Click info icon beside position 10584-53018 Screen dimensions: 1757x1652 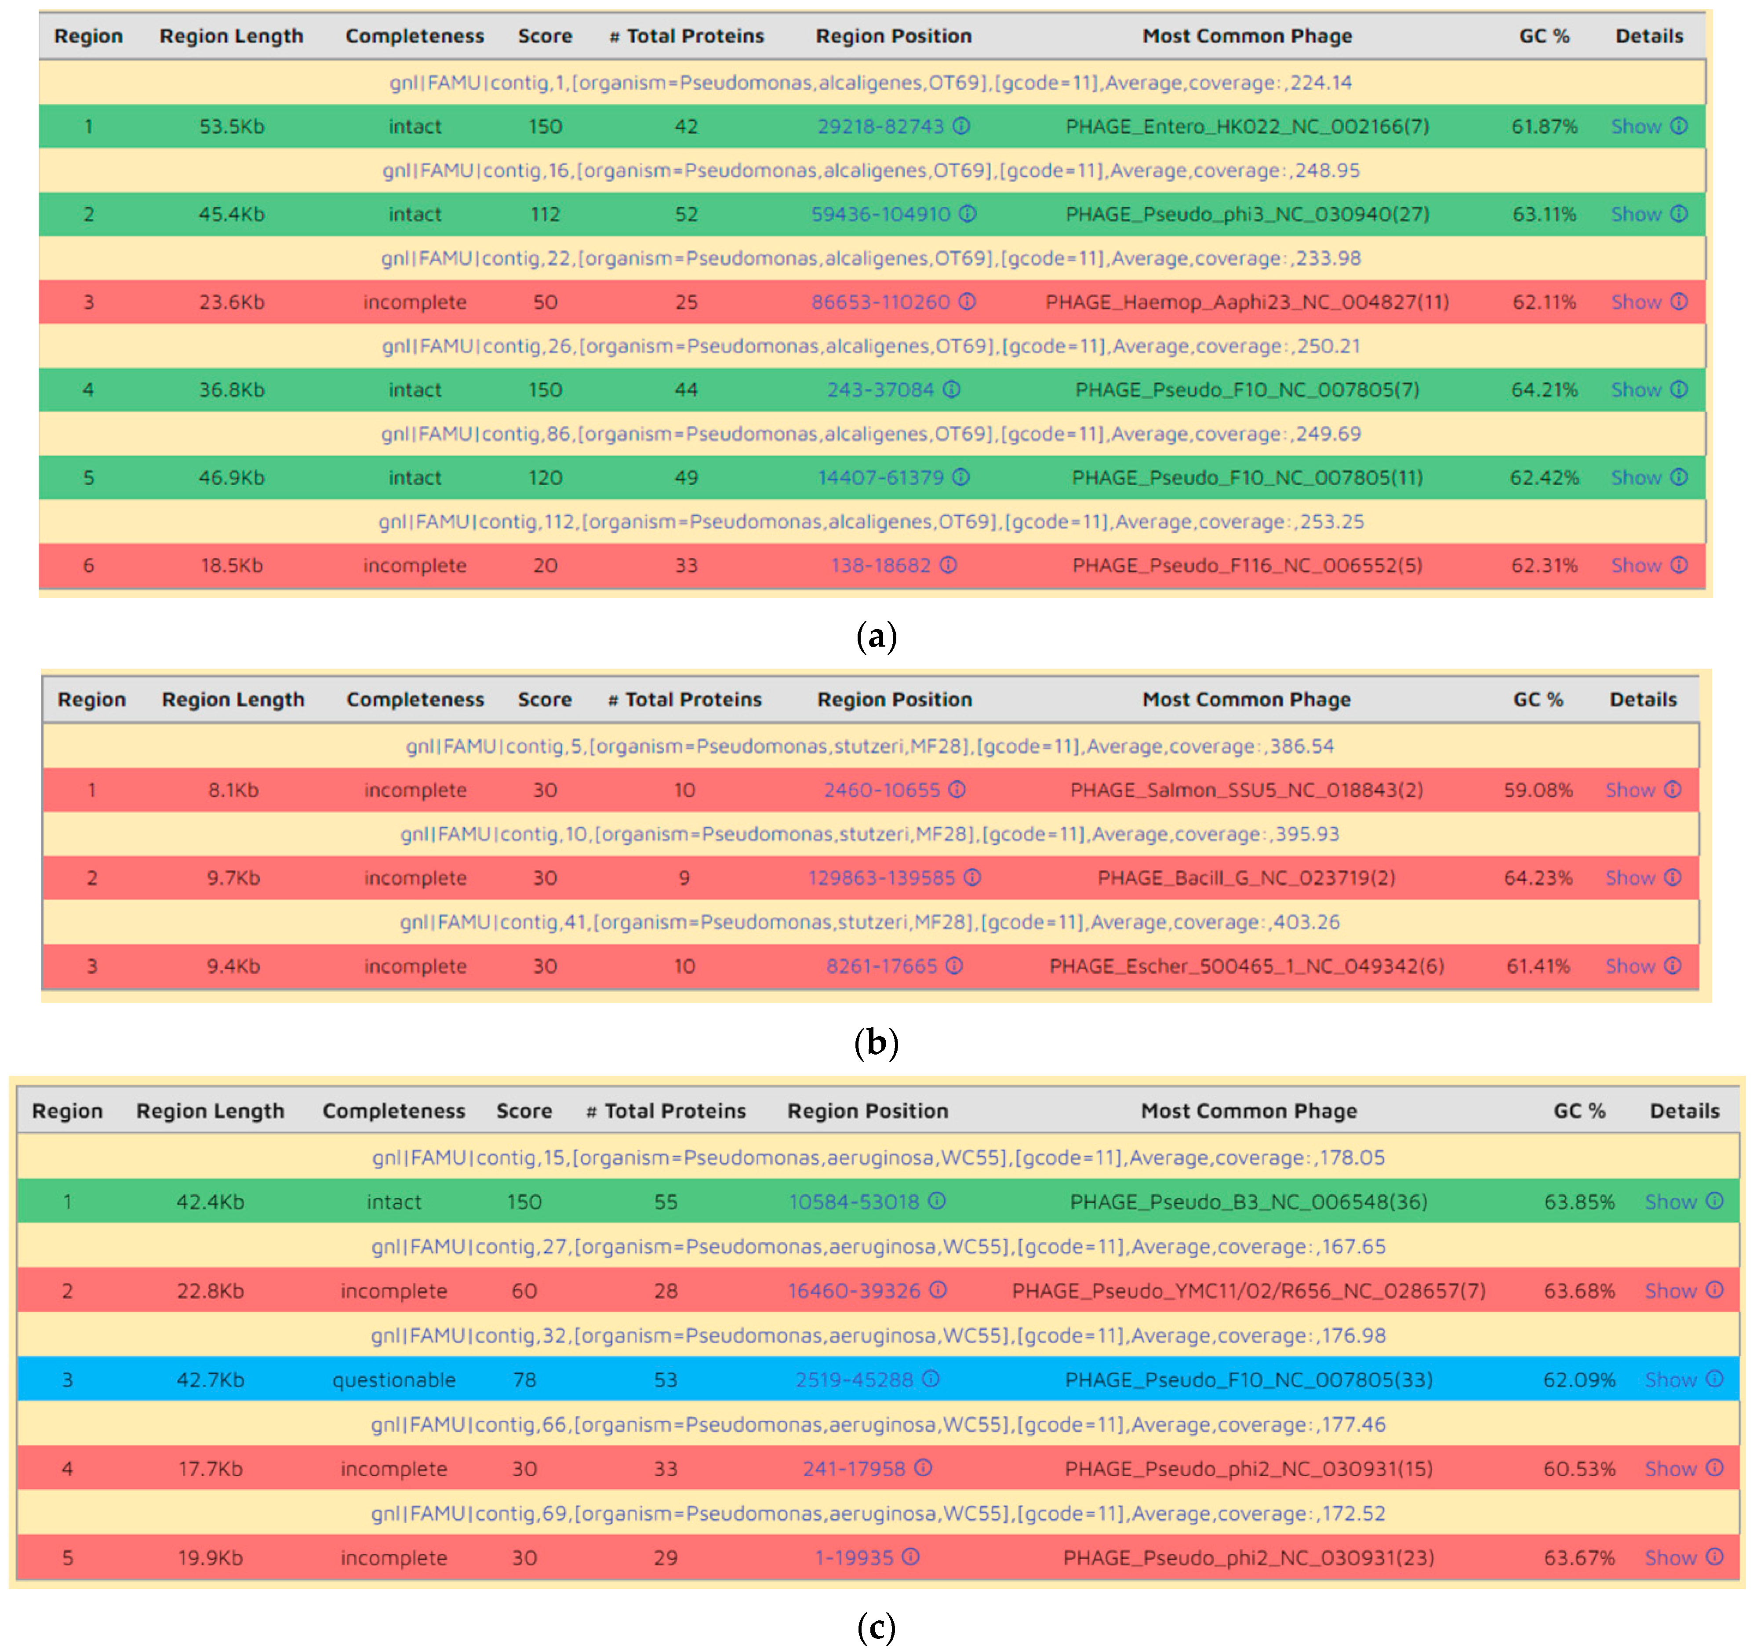[x=937, y=1201]
